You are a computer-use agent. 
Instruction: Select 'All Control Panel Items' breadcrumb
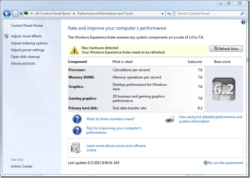tap(53, 14)
